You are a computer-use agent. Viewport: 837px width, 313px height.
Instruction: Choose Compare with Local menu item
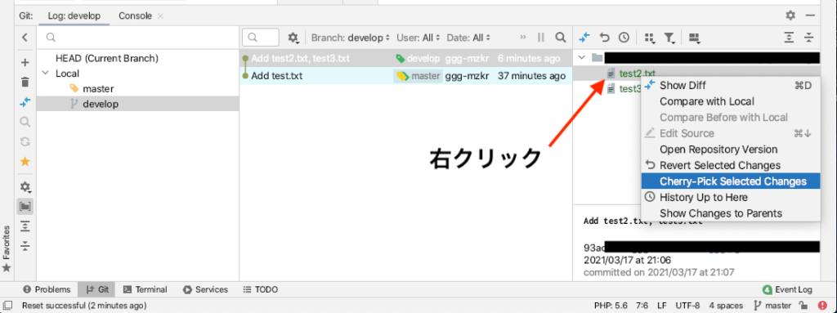[x=730, y=101]
